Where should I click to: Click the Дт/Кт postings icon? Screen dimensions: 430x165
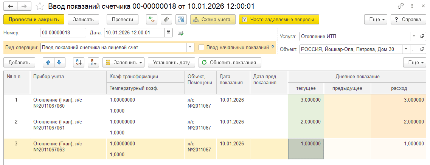click(x=152, y=19)
